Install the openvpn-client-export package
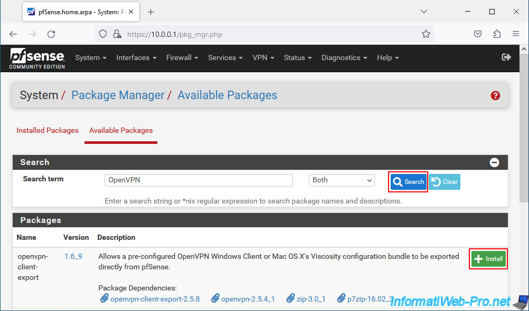 (x=488, y=259)
